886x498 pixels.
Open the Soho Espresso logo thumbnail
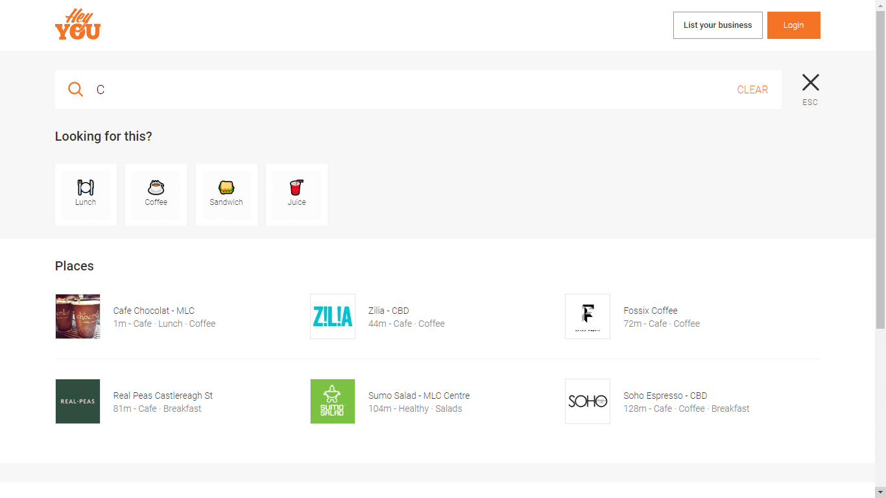588,401
